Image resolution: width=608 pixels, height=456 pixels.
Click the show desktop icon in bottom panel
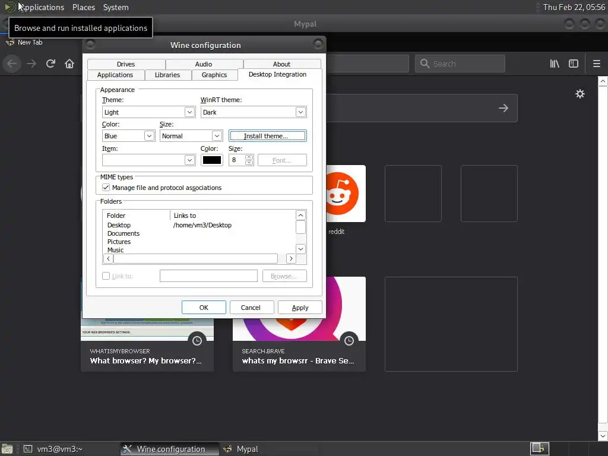pos(7,449)
